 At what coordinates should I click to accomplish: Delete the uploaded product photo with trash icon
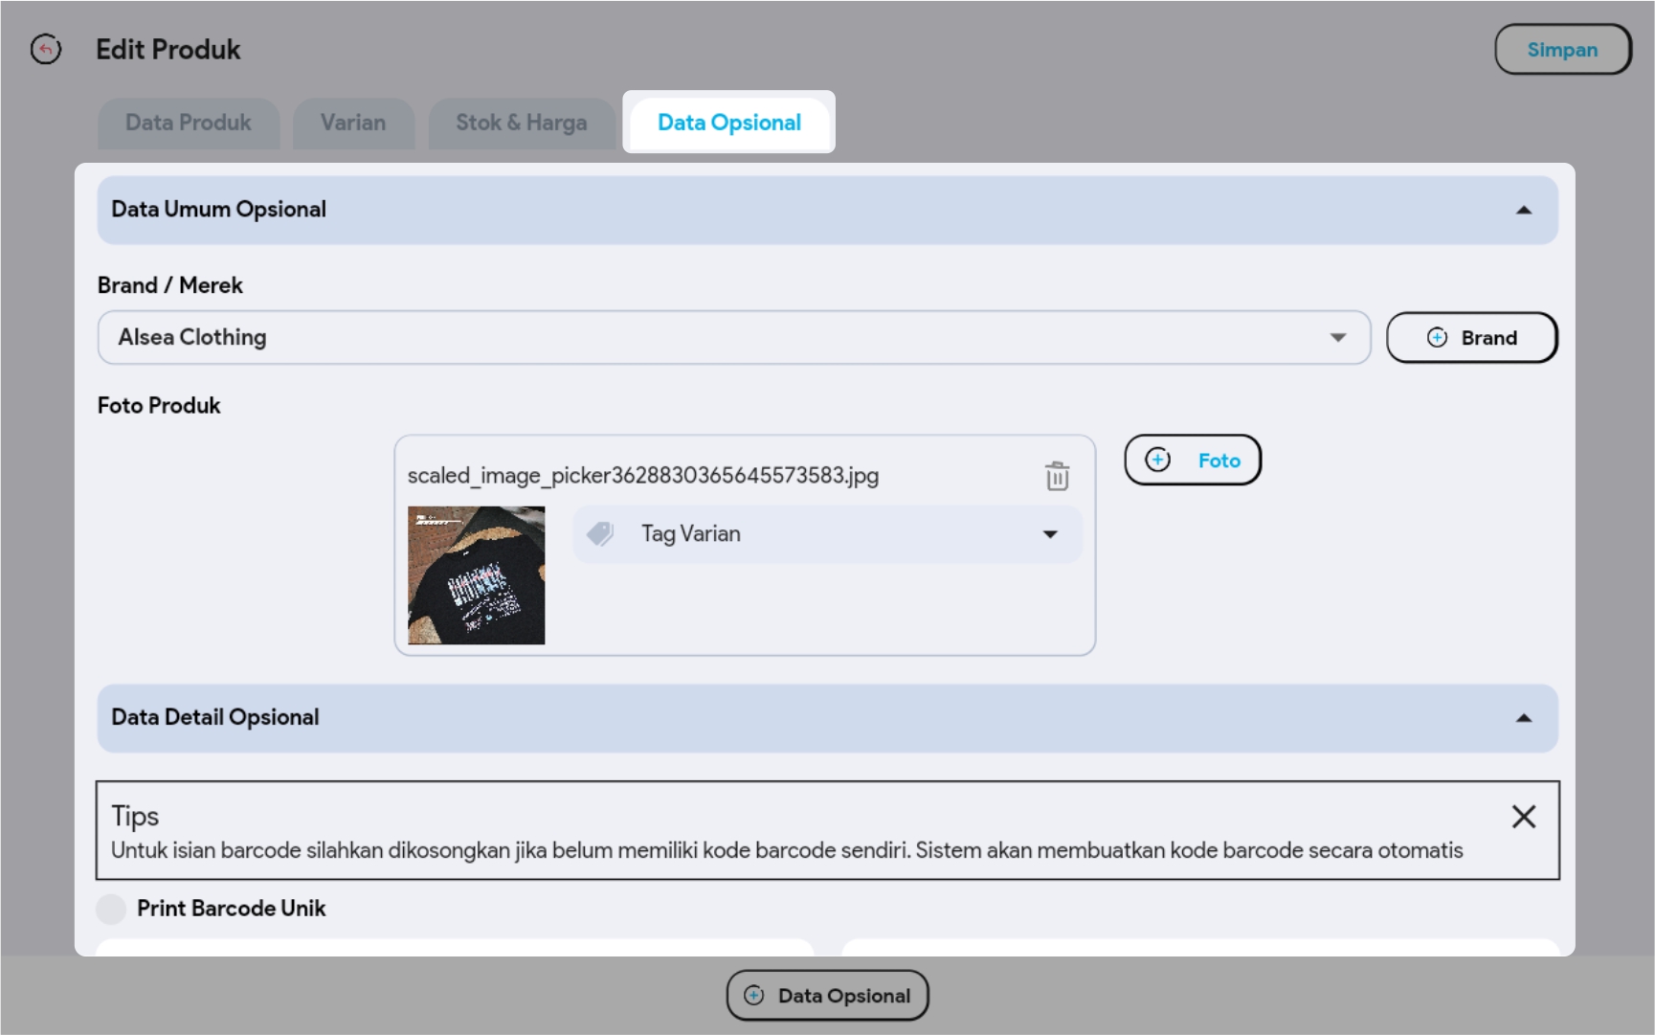1057,476
